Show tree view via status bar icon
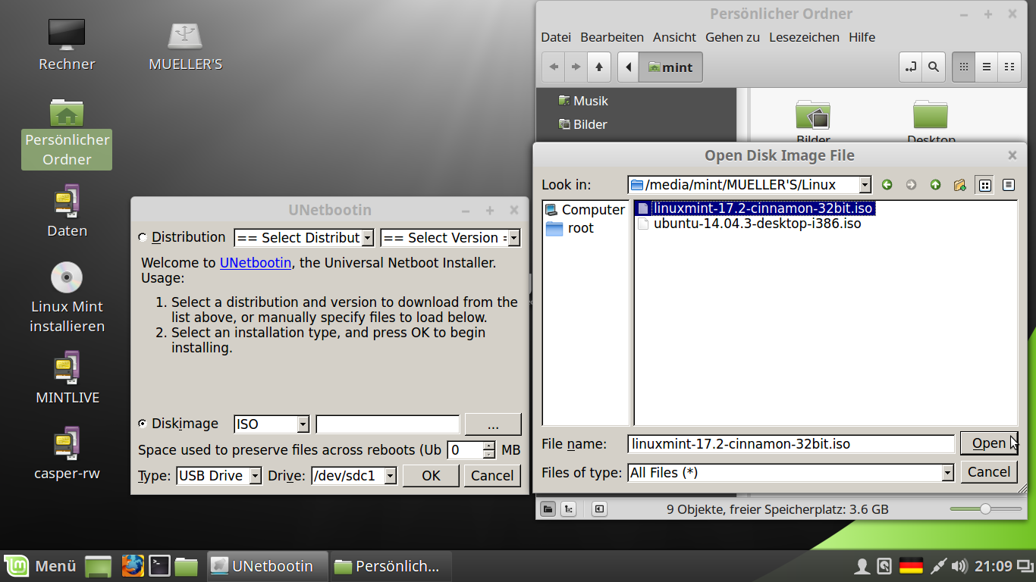This screenshot has height=582, width=1036. (x=567, y=509)
